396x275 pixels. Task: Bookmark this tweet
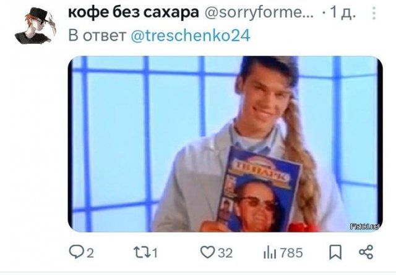coord(335,252)
